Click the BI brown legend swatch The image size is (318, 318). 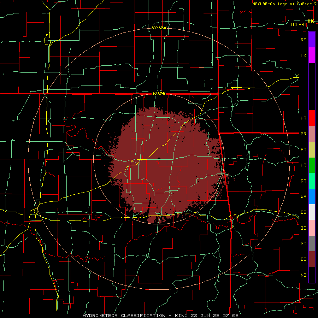pos(312,259)
